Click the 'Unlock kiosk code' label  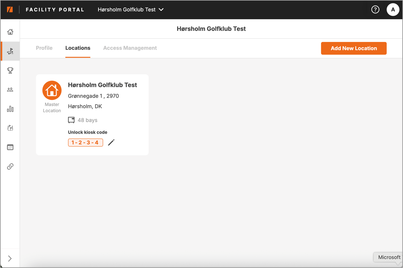click(x=88, y=132)
